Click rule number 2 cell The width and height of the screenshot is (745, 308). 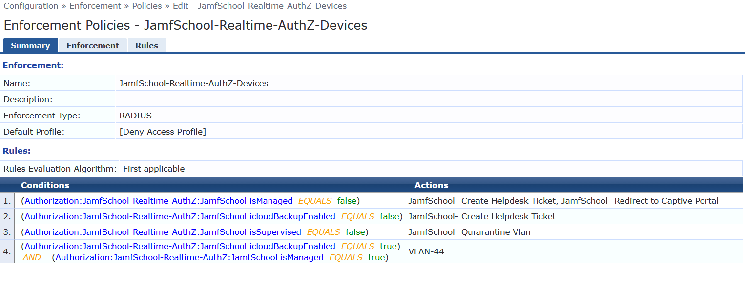click(7, 216)
